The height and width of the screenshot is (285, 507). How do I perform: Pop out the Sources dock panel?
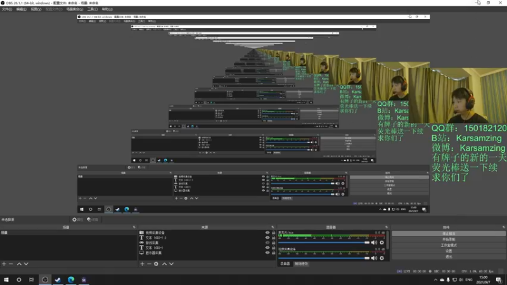[273, 227]
